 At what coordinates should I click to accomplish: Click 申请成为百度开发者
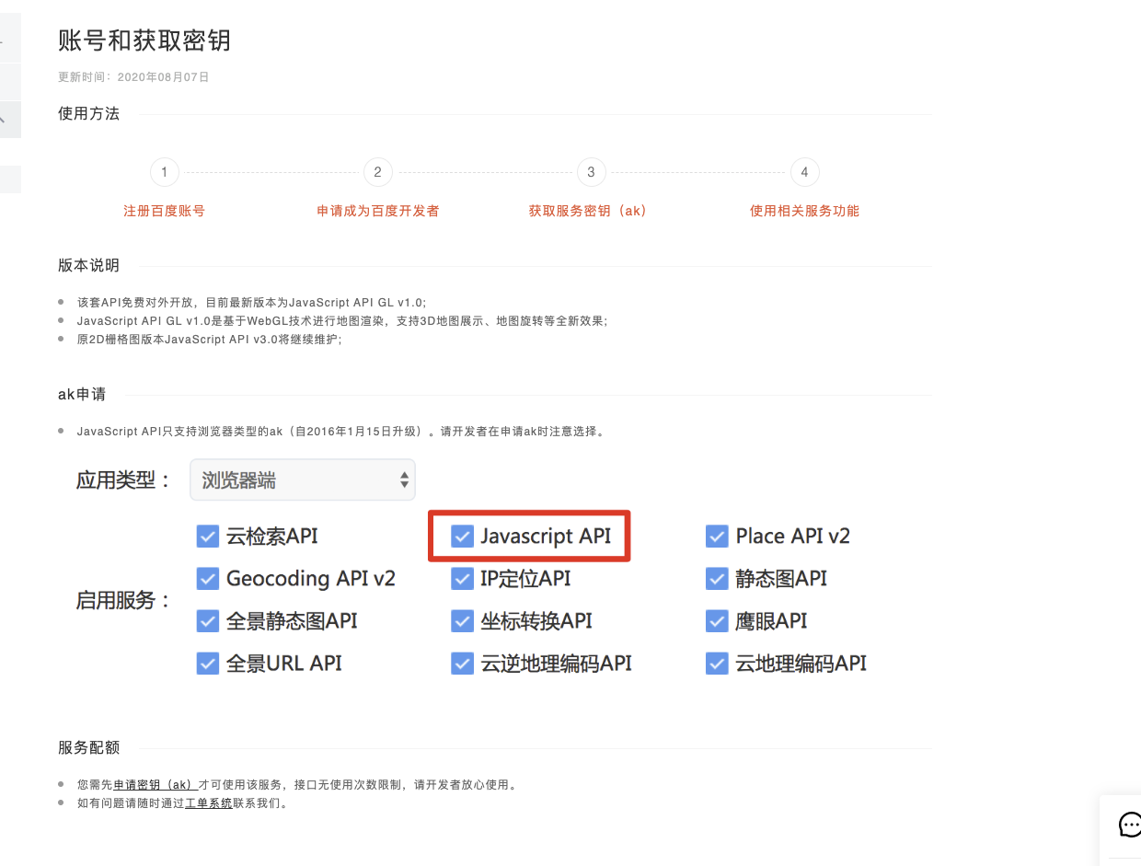coord(377,210)
